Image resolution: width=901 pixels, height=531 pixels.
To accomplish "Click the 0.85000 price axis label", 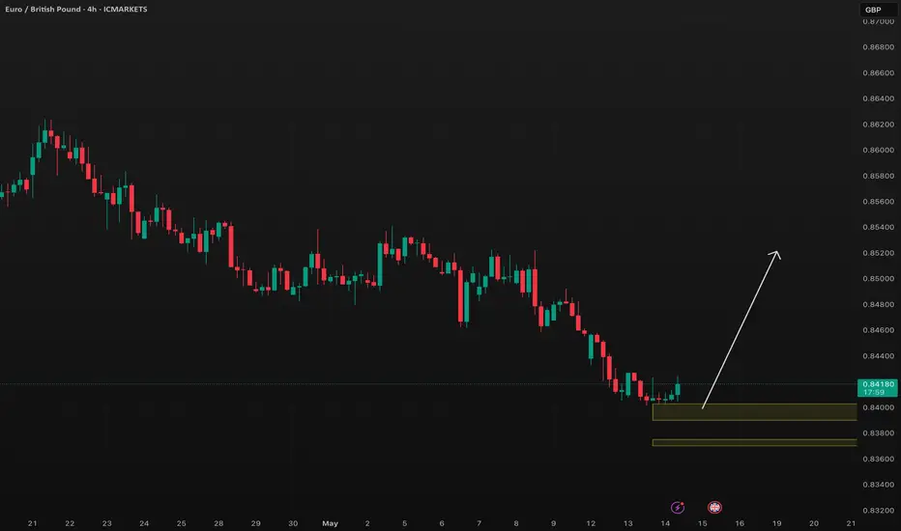I will pos(878,279).
